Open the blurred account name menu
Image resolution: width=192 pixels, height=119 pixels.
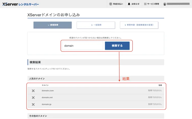[178, 4]
